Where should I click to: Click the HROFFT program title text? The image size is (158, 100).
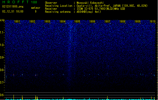16,2
